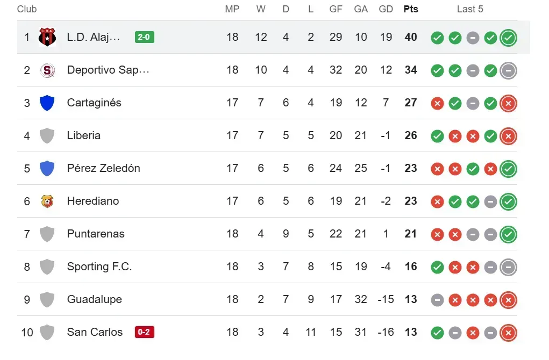Click Liberia's gray shield placeholder icon

(47, 135)
